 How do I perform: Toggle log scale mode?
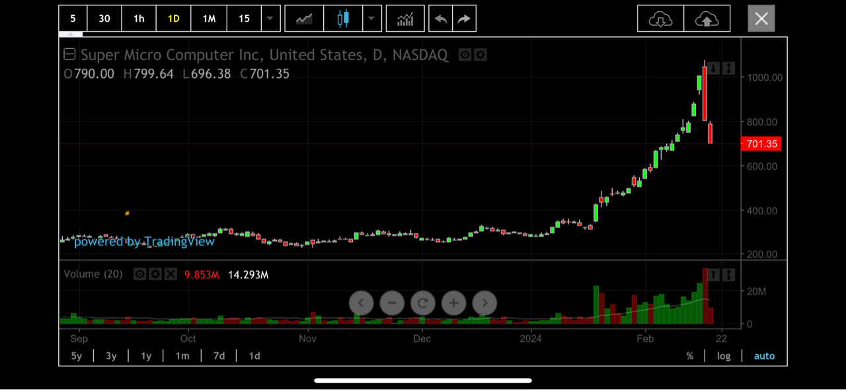tap(724, 356)
